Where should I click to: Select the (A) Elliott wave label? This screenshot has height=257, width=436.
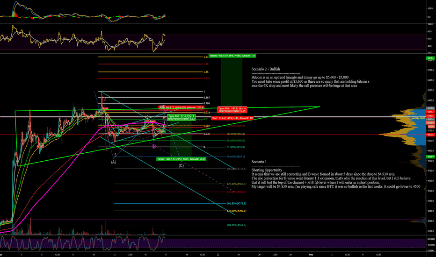click(114, 162)
